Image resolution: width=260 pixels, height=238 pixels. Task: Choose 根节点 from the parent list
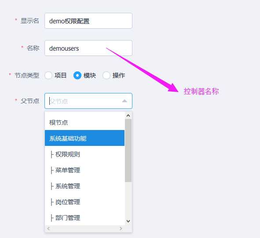click(x=84, y=123)
